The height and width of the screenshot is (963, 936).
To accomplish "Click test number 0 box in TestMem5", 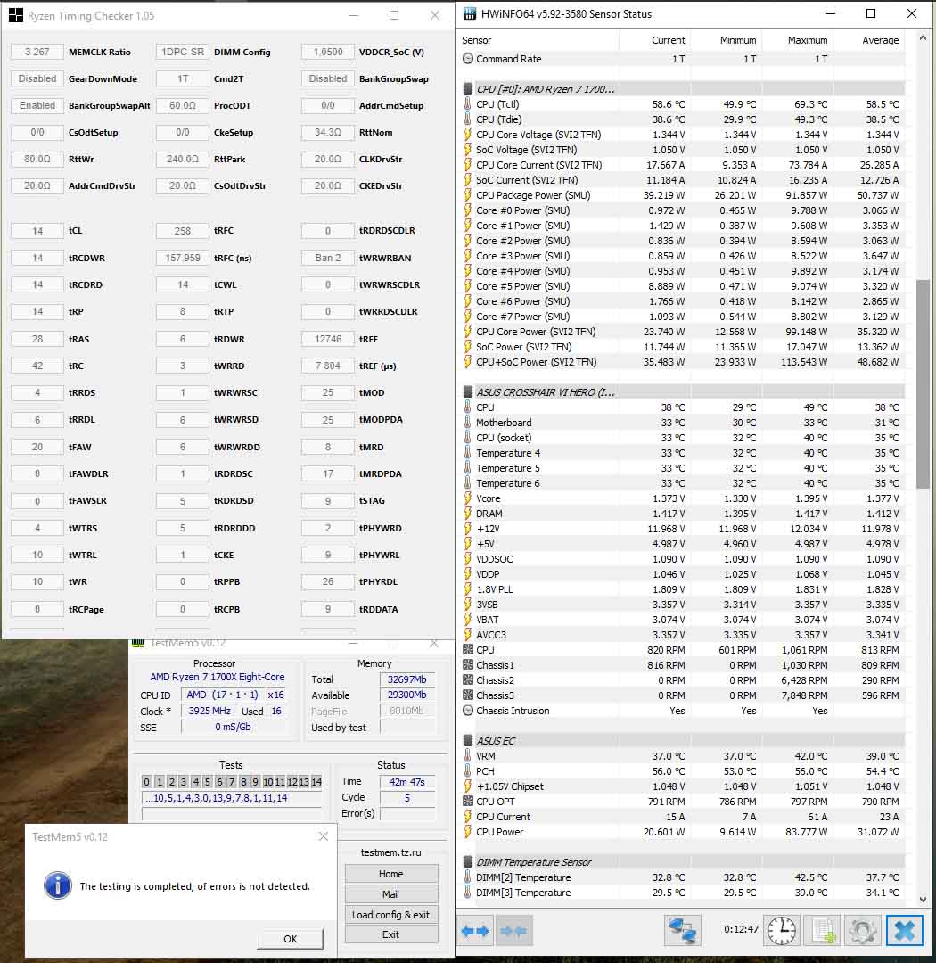I will 146,782.
